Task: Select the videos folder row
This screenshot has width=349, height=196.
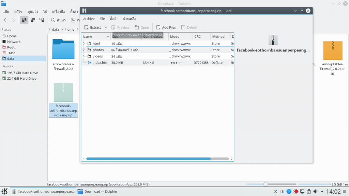Action: click(157, 56)
